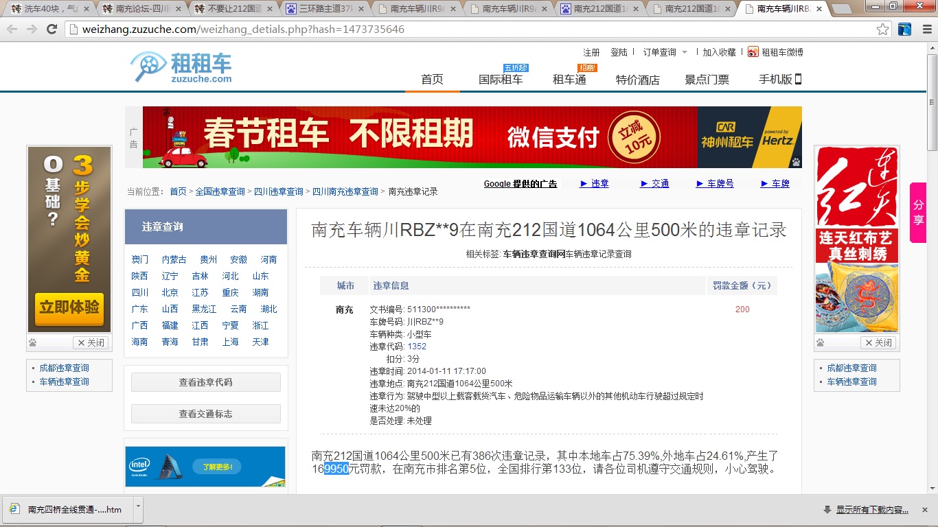Open the Chrome menu icon

[x=925, y=30]
